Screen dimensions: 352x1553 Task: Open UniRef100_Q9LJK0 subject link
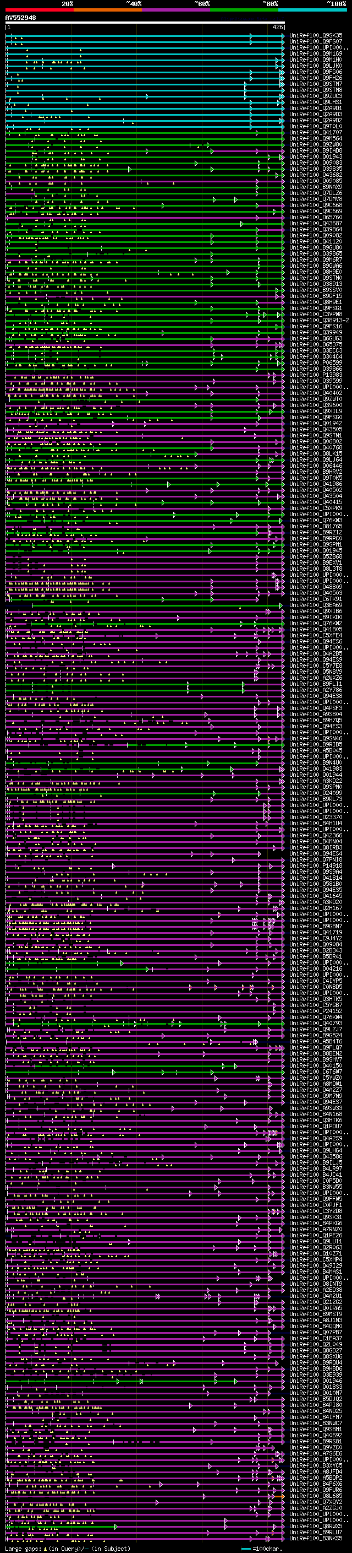pyautogui.click(x=316, y=66)
